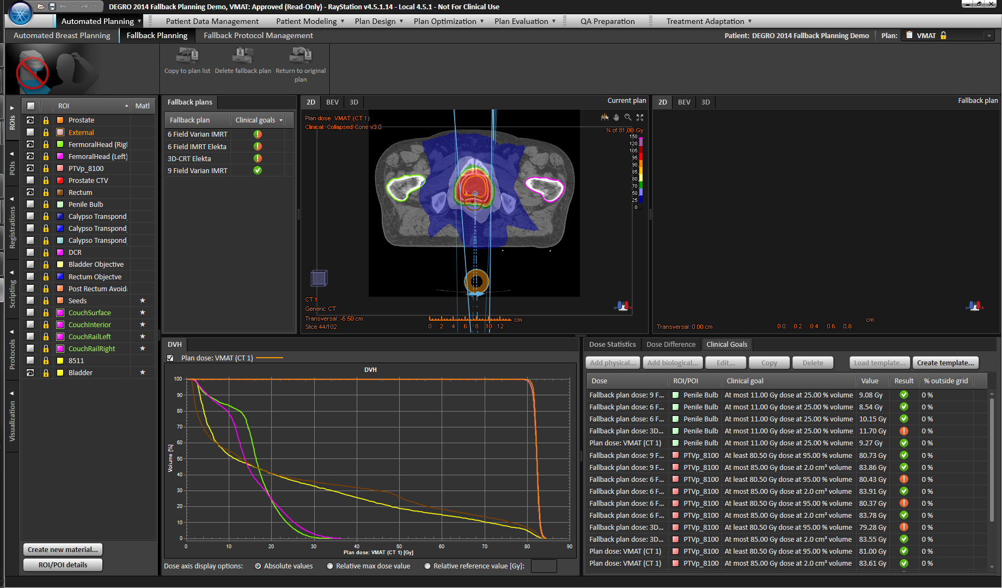Select the dose profile measurement tool
Screen dimensions: 1002x588
pyautogui.click(x=604, y=117)
